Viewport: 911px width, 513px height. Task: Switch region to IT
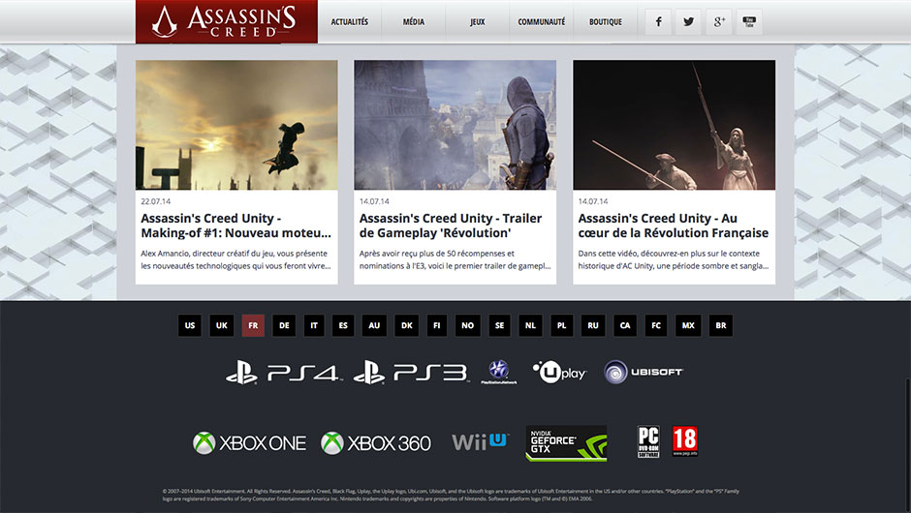point(314,325)
